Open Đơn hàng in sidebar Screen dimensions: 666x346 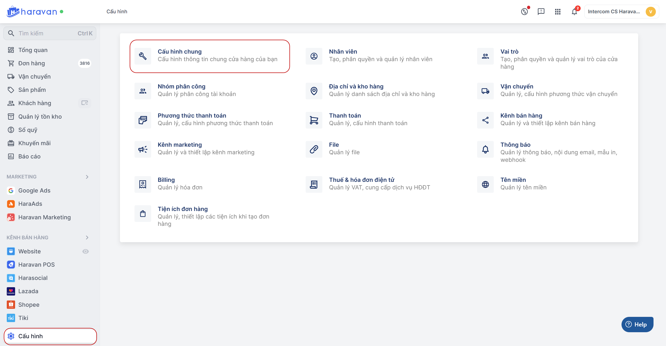pyautogui.click(x=31, y=63)
